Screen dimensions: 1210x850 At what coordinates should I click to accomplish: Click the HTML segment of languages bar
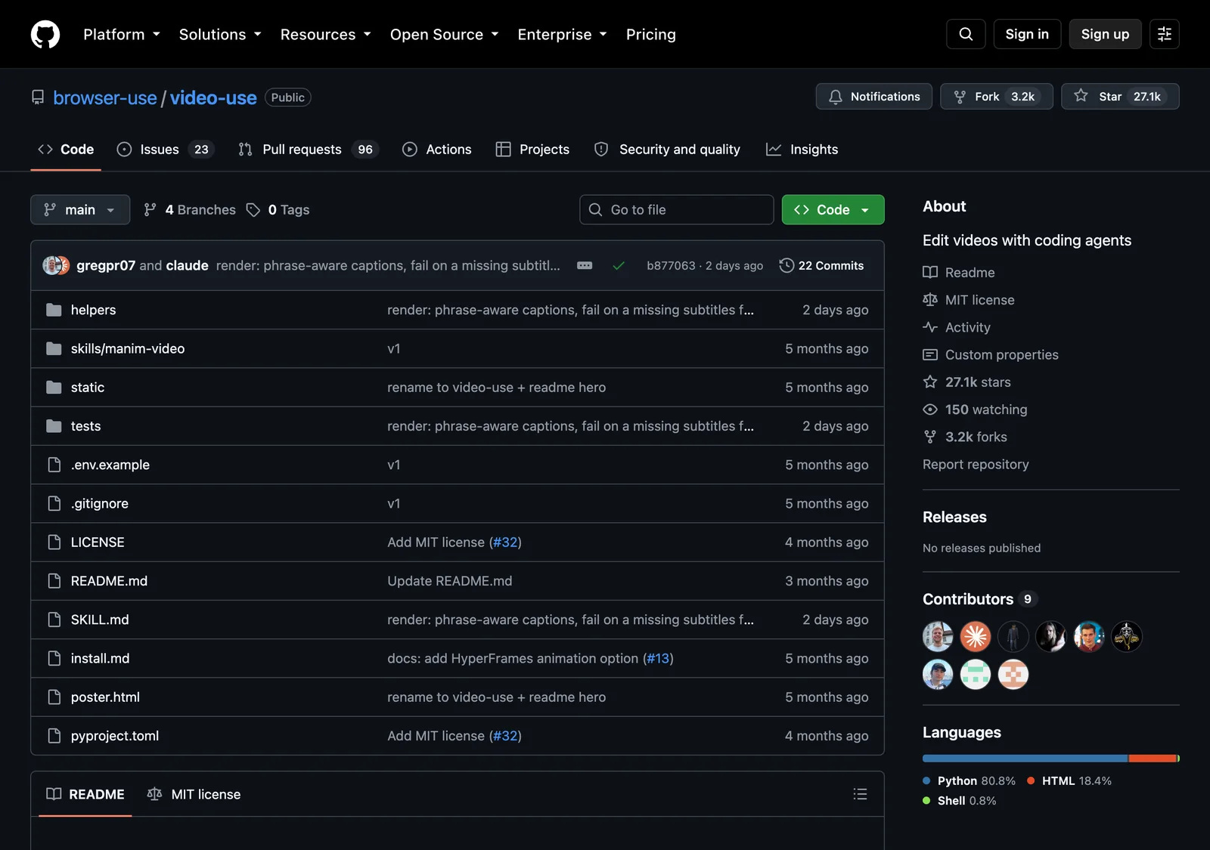pyautogui.click(x=1153, y=759)
